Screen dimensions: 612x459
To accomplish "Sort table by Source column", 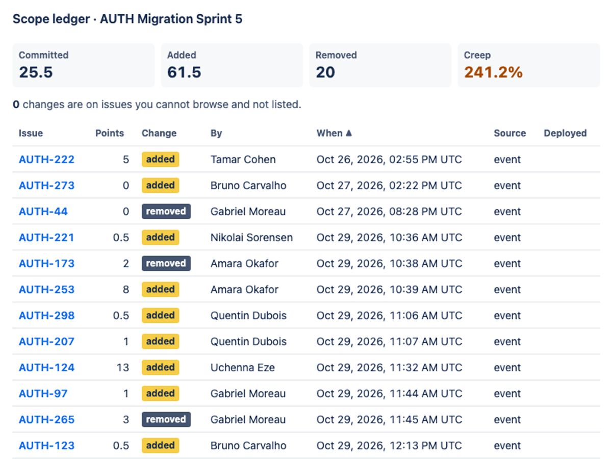I will [509, 133].
